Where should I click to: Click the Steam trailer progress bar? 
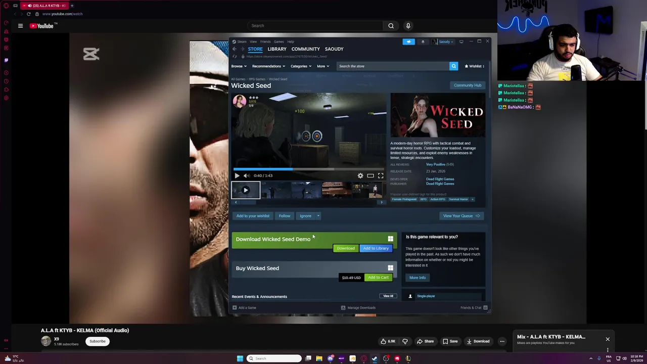click(308, 169)
